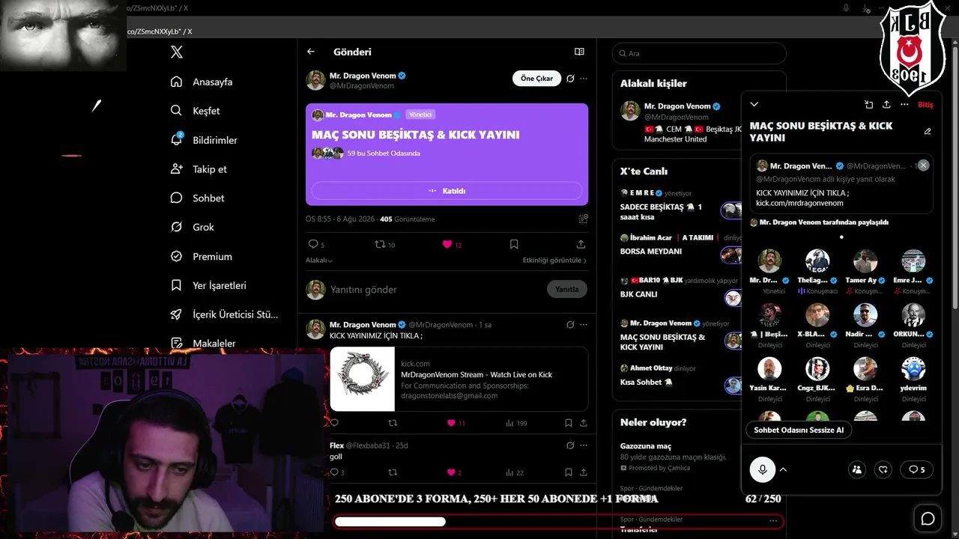The image size is (959, 539).
Task: Open Premium from the sidebar
Action: pos(202,256)
